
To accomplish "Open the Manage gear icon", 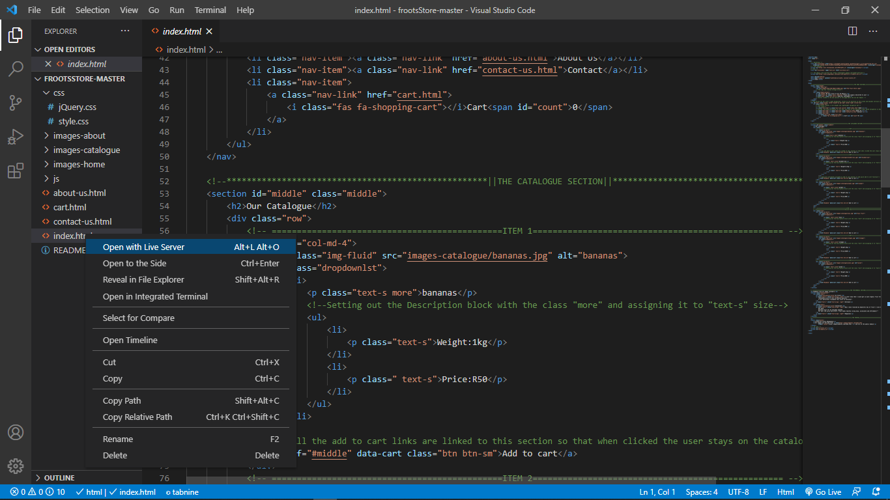I will [x=16, y=466].
